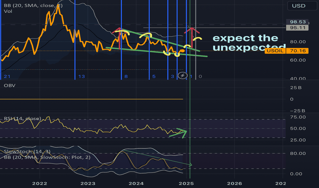Click the 2025 time axis label

(x=186, y=184)
